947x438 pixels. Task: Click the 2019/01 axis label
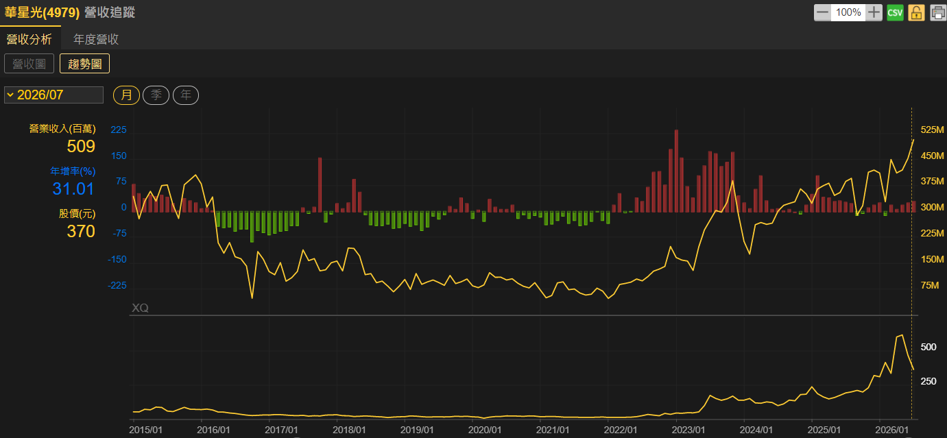[417, 430]
